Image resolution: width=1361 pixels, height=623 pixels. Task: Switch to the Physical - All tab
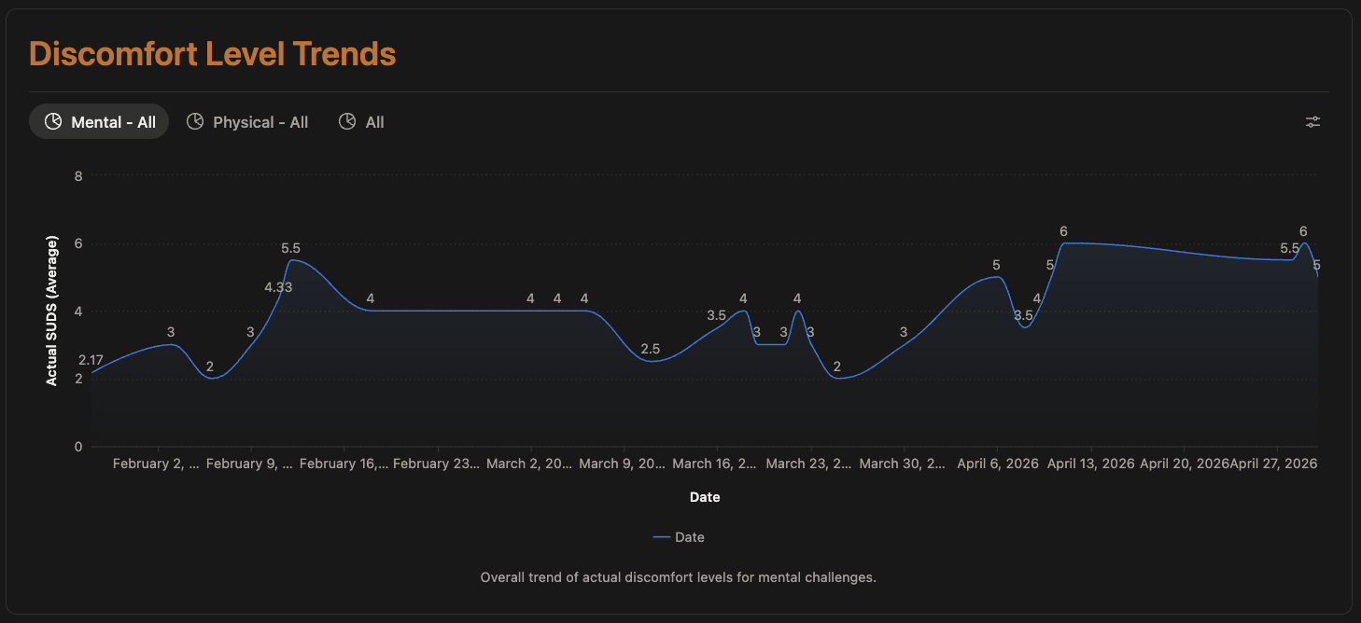coord(247,122)
